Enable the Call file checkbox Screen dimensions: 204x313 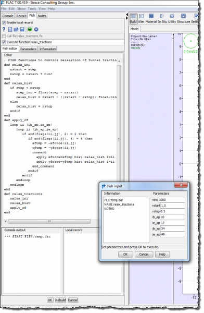[x=4, y=36]
